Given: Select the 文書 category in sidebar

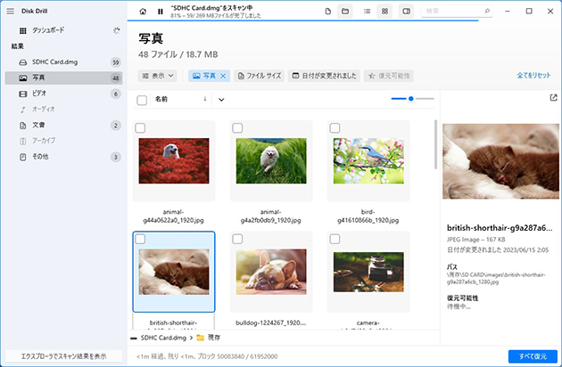Looking at the screenshot, I should pyautogui.click(x=64, y=125).
